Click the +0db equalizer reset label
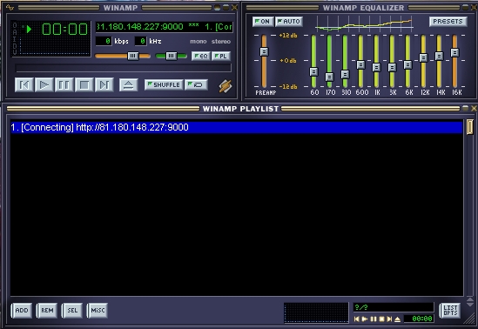478x329 pixels. [288, 61]
